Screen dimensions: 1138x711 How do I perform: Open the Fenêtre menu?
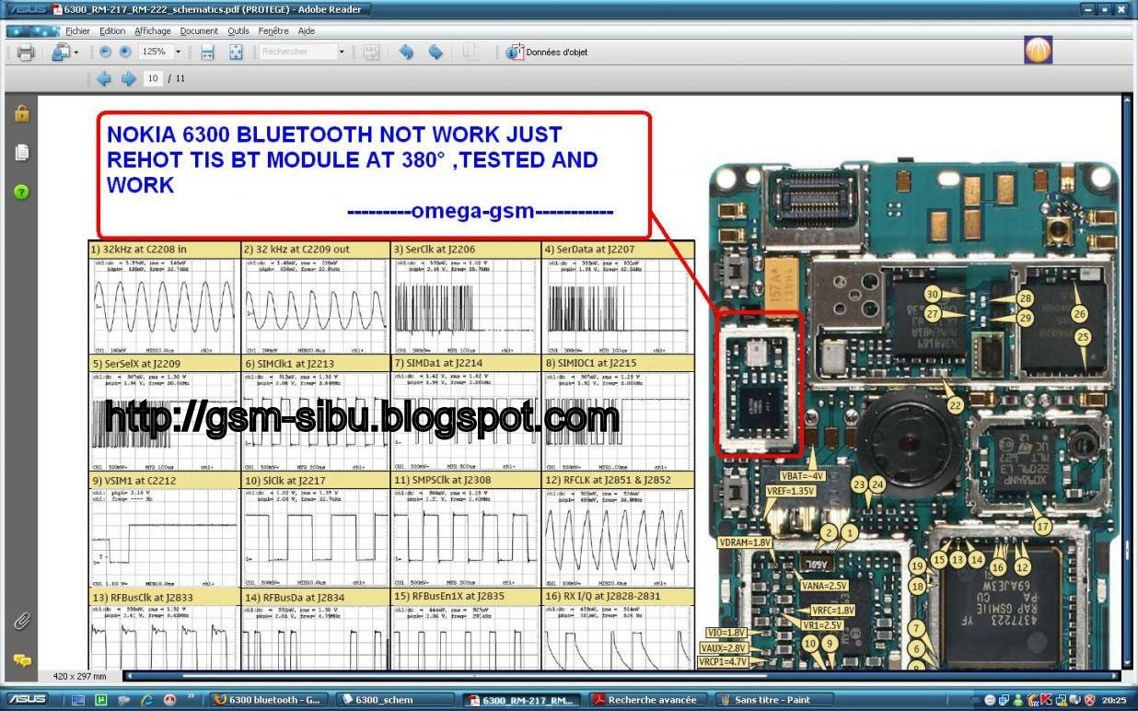[x=273, y=30]
